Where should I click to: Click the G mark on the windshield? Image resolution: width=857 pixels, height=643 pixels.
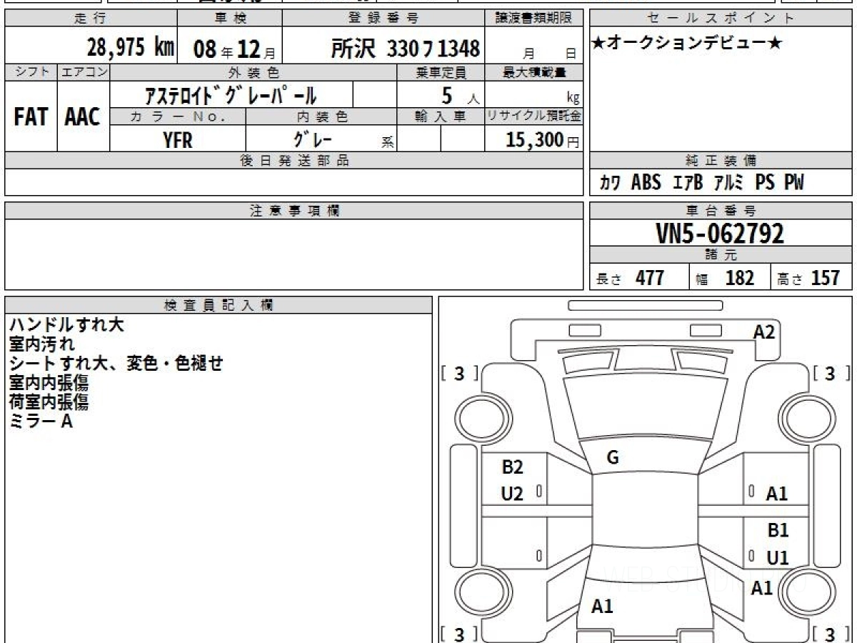pyautogui.click(x=613, y=459)
